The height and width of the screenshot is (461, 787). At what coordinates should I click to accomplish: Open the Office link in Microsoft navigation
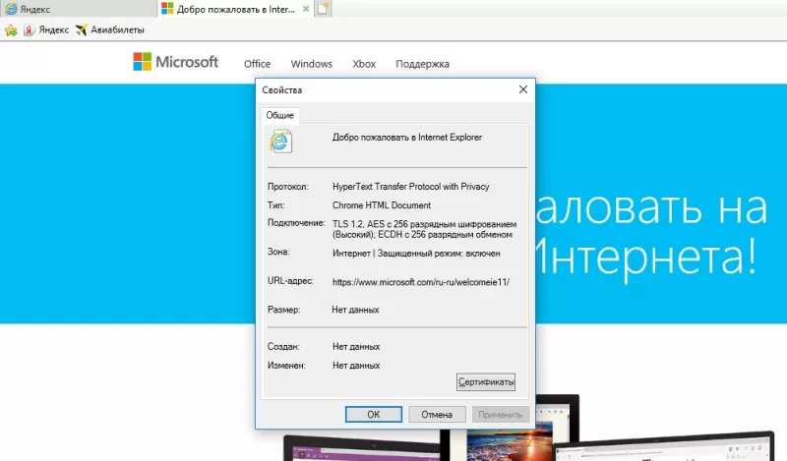(x=257, y=64)
